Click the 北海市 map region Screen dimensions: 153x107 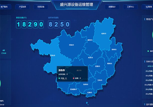pyautogui.click(x=89, y=92)
